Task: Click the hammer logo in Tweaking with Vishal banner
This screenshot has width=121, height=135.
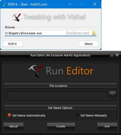Action: (x=17, y=17)
